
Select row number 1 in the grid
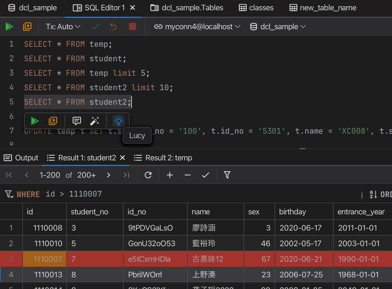[x=11, y=228]
